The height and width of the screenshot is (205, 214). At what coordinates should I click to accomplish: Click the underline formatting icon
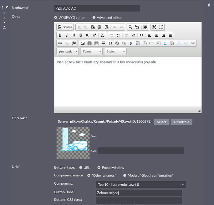[x=74, y=35]
